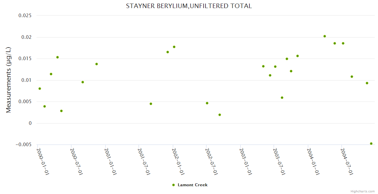Click the chart title STAYNER BERYLIUM,UNFILTERED TOTAL
Screen dimensions: 378x194
[x=189, y=6]
